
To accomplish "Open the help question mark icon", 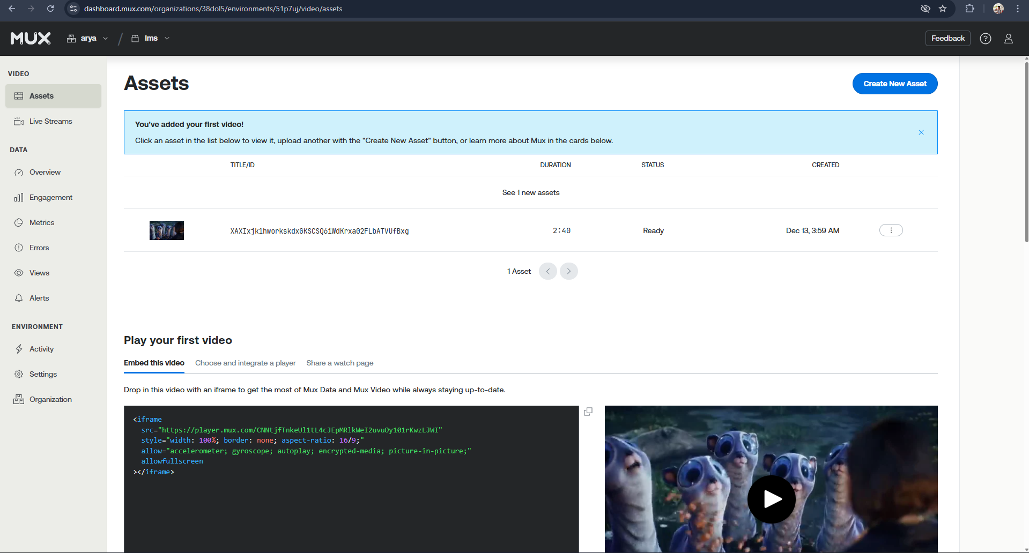I will [x=985, y=39].
